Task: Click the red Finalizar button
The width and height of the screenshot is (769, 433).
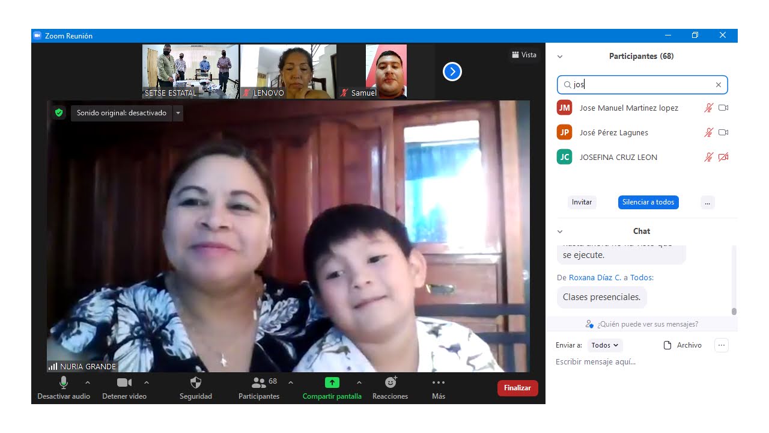Action: (x=517, y=388)
